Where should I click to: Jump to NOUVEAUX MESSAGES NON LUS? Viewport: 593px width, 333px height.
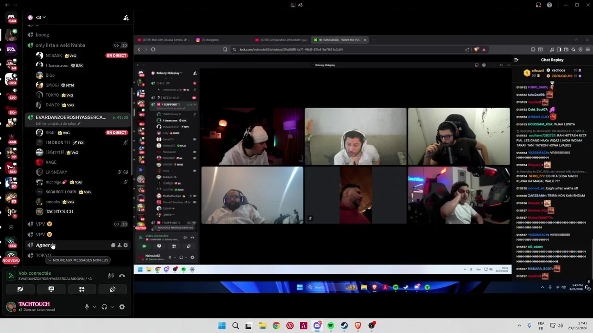point(78,260)
